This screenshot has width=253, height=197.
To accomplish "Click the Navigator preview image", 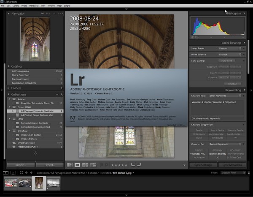I will (35, 39).
